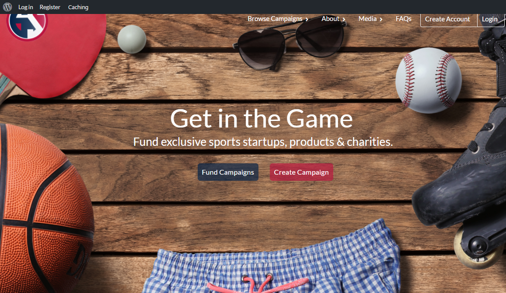Screen dimensions: 506x293
Task: Open the About menu item
Action: click(330, 19)
